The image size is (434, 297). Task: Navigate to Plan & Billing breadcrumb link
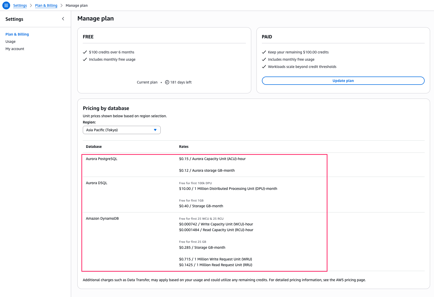[x=46, y=5]
